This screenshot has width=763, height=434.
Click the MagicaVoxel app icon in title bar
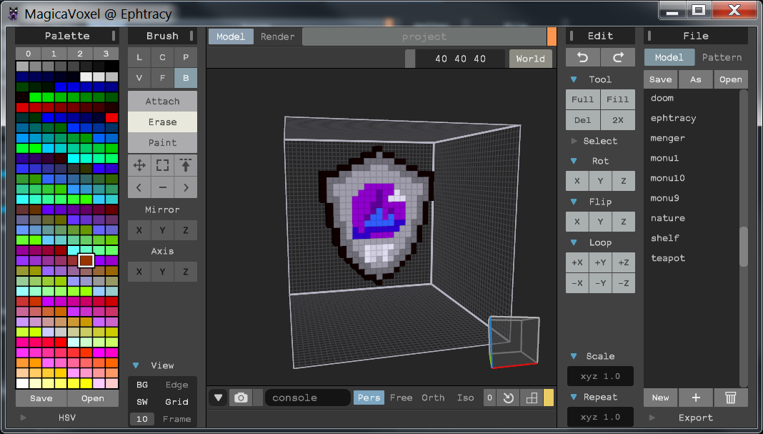[14, 14]
